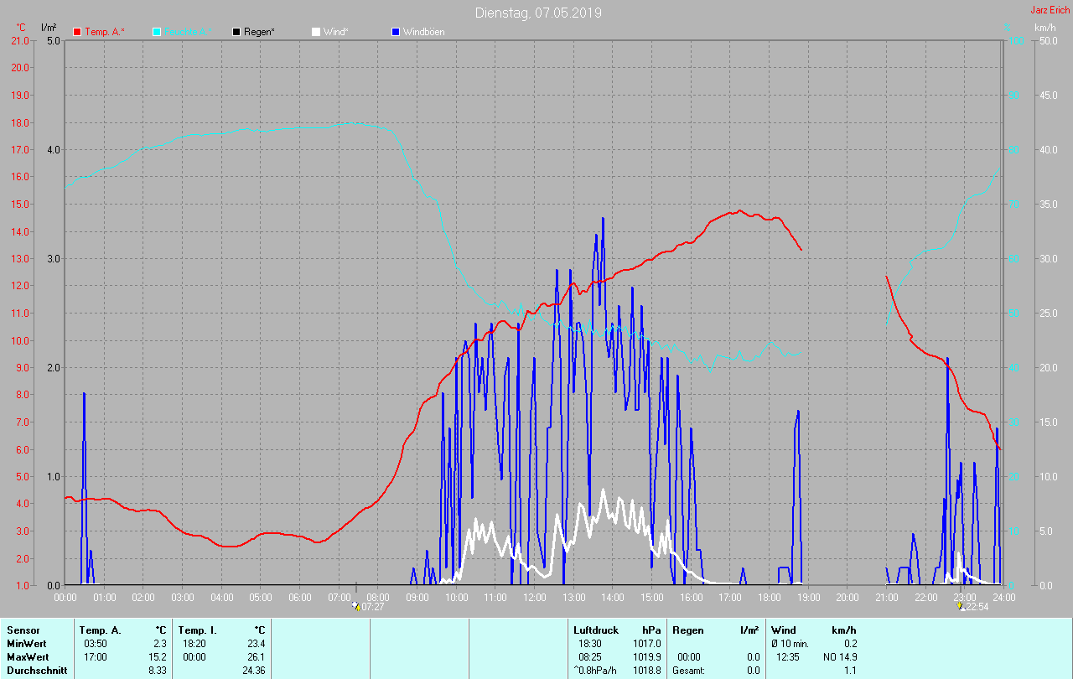Click the MaxWert row label
Screen dimensions: 1073x679
click(28, 656)
